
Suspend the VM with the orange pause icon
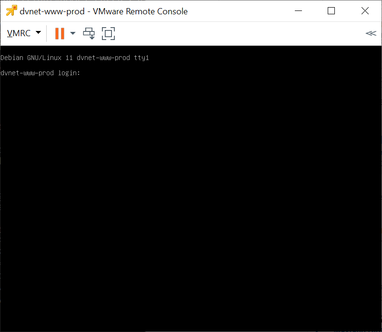coord(60,33)
